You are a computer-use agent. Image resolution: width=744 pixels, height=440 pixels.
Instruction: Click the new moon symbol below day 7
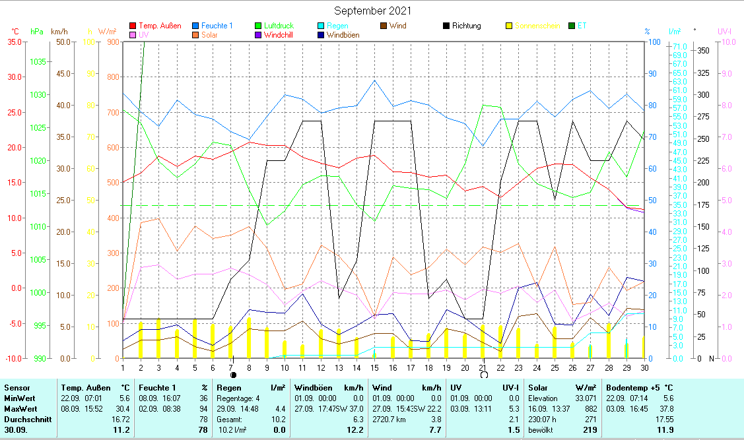click(x=233, y=375)
